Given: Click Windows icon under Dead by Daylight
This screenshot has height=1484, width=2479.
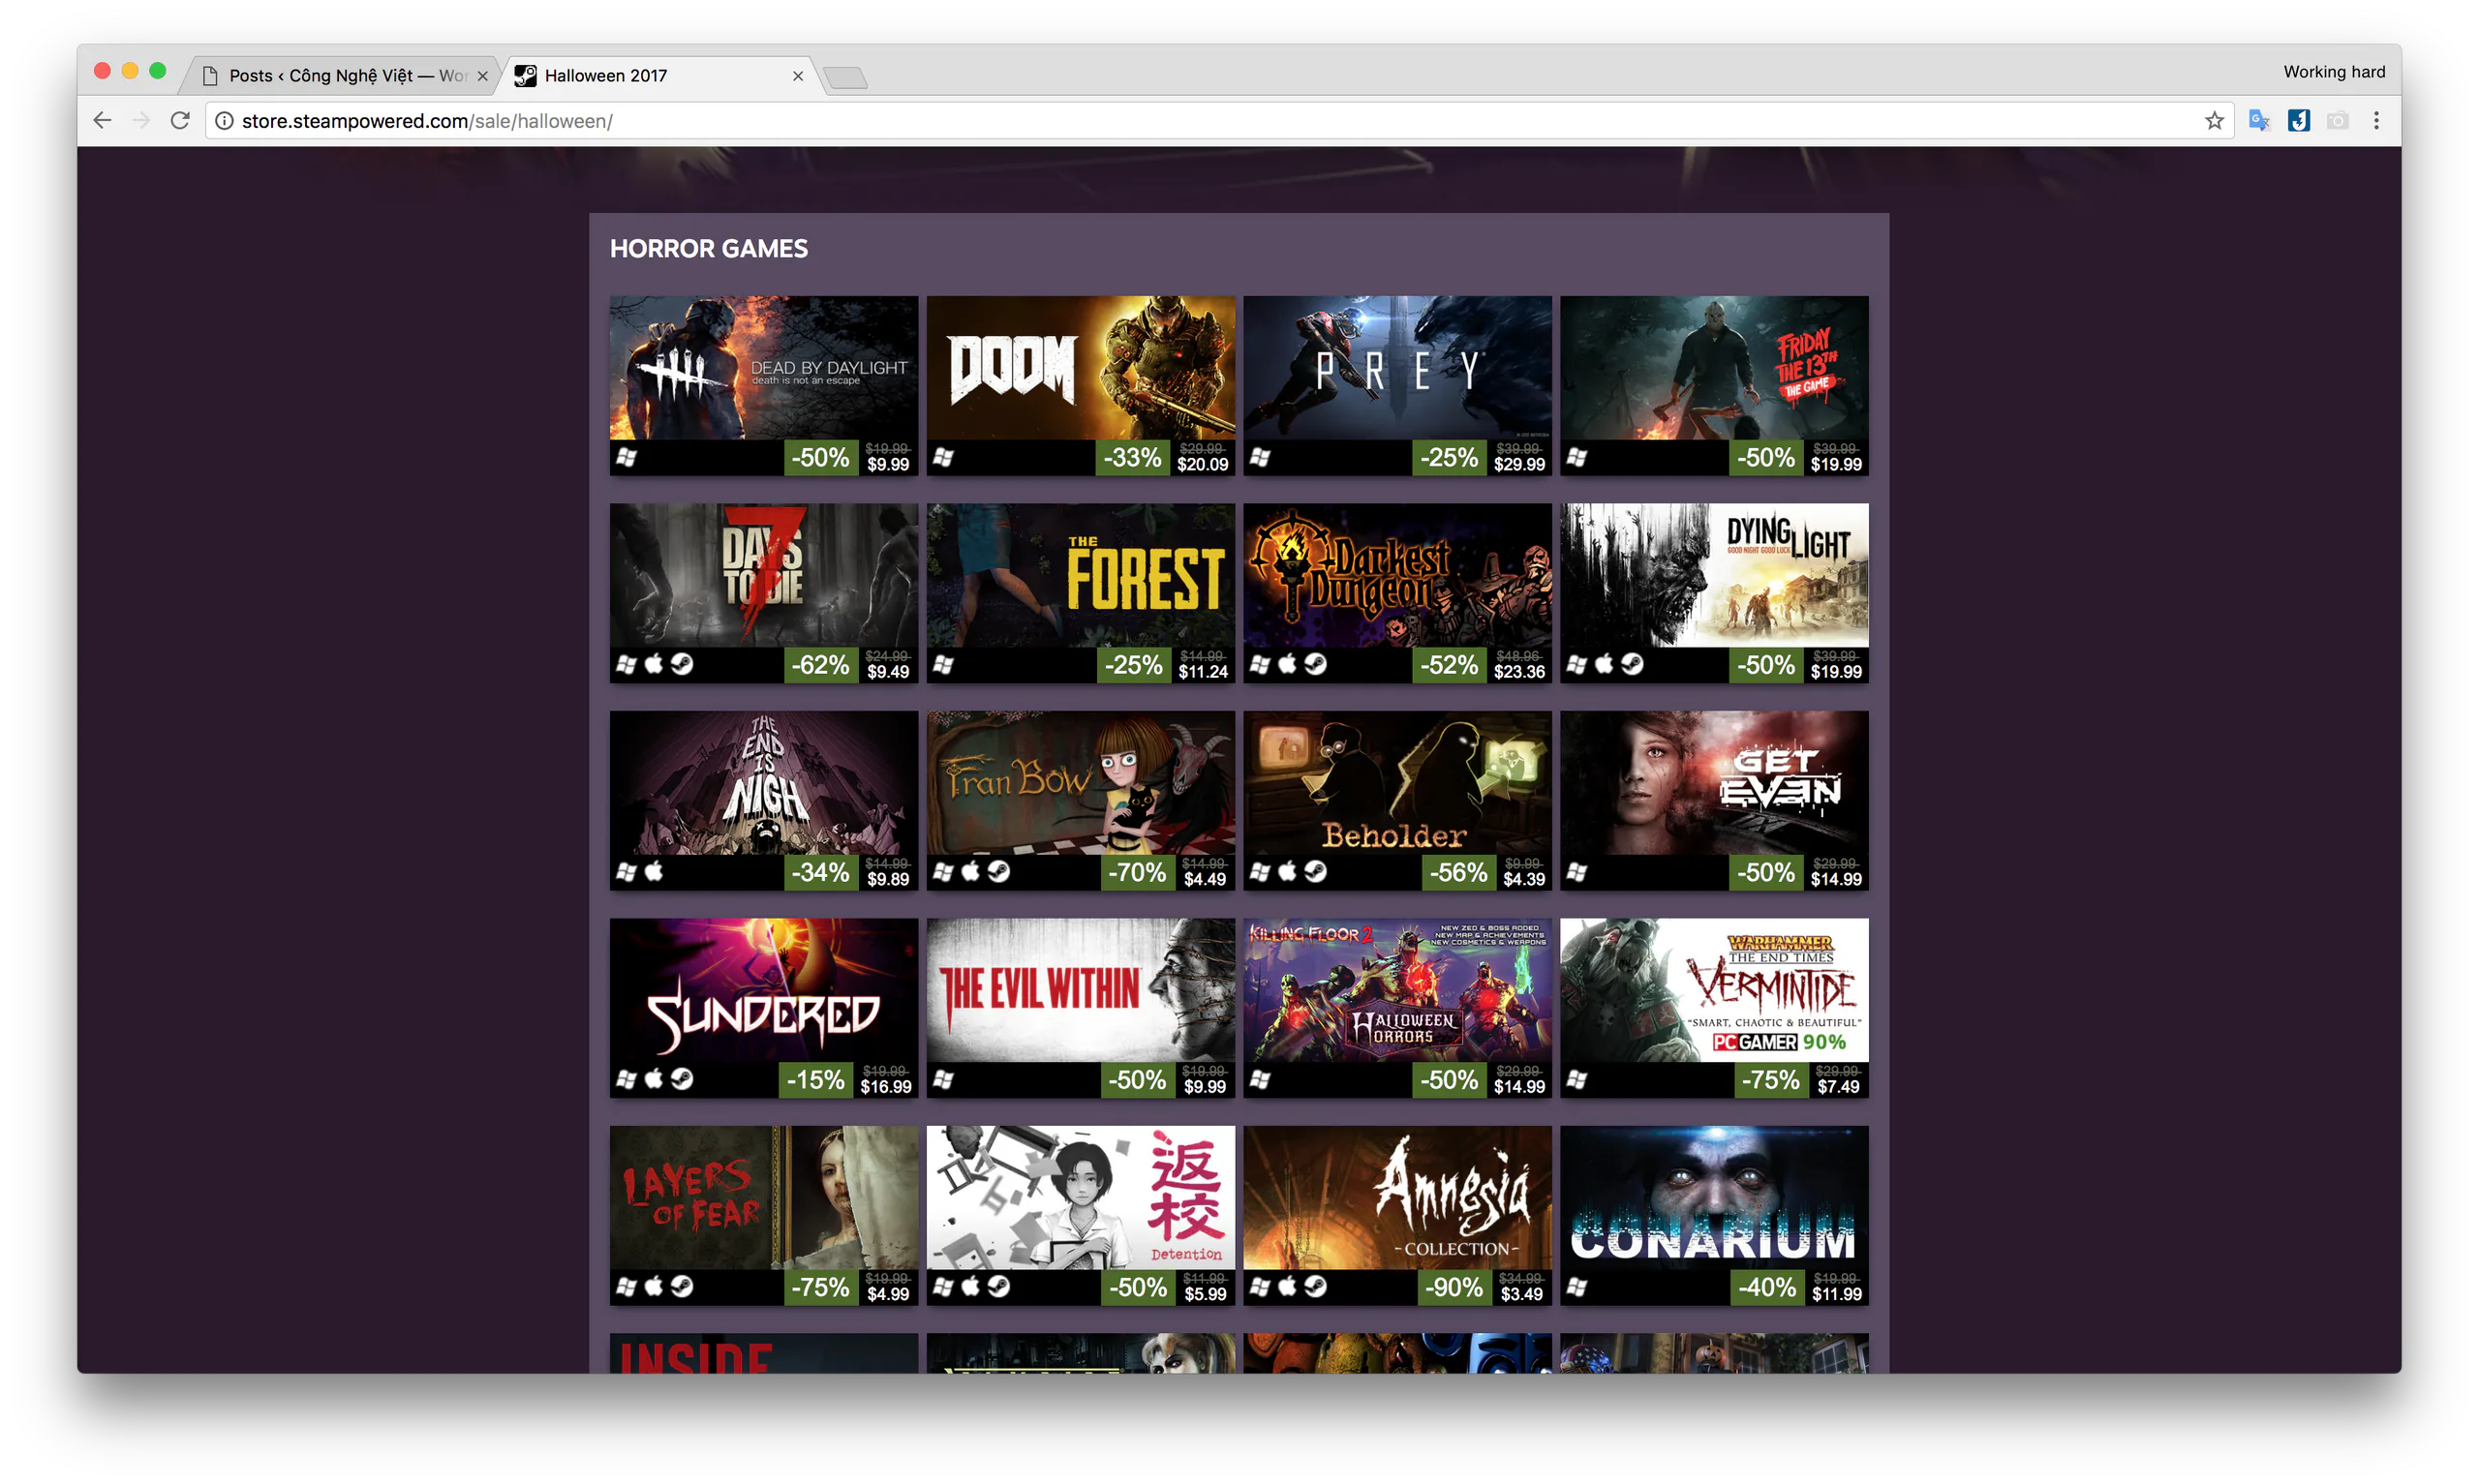Looking at the screenshot, I should 626,457.
